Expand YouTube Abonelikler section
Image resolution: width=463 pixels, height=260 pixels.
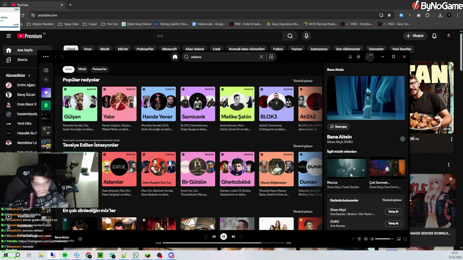tap(18, 75)
